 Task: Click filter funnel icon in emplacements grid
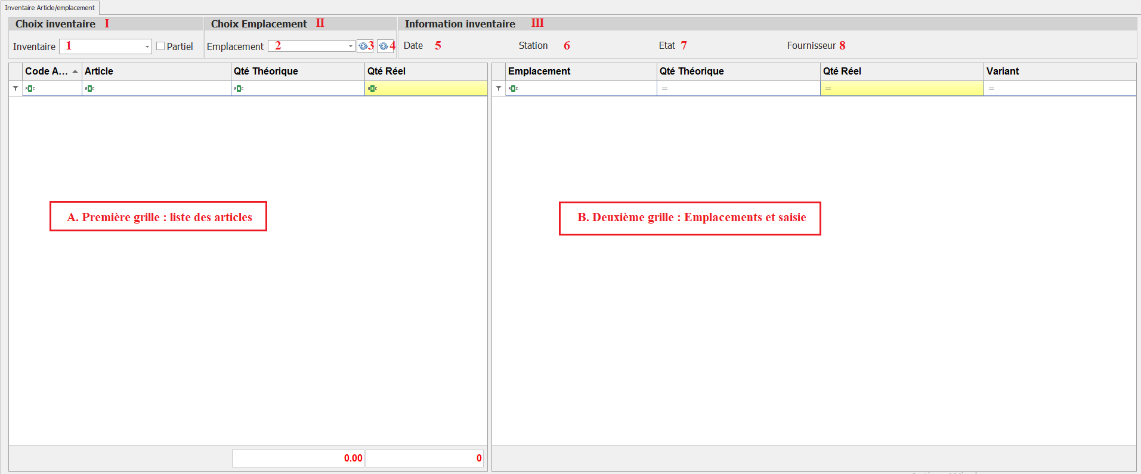point(499,88)
